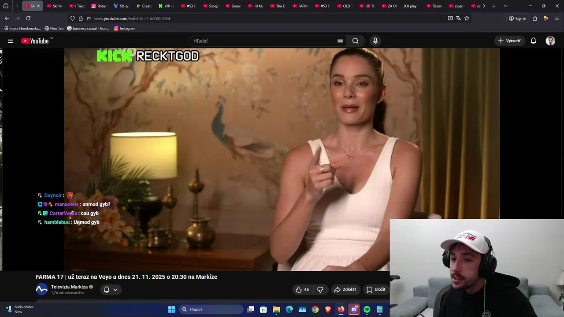Viewport: 564px width, 317px height.
Task: Open Discord from the taskbar
Action: coord(354,310)
